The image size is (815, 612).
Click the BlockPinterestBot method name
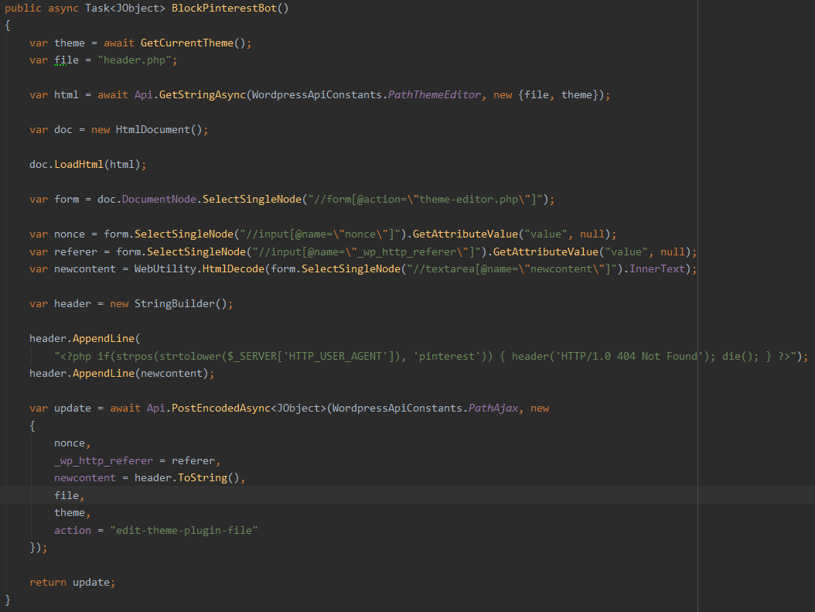tap(224, 9)
